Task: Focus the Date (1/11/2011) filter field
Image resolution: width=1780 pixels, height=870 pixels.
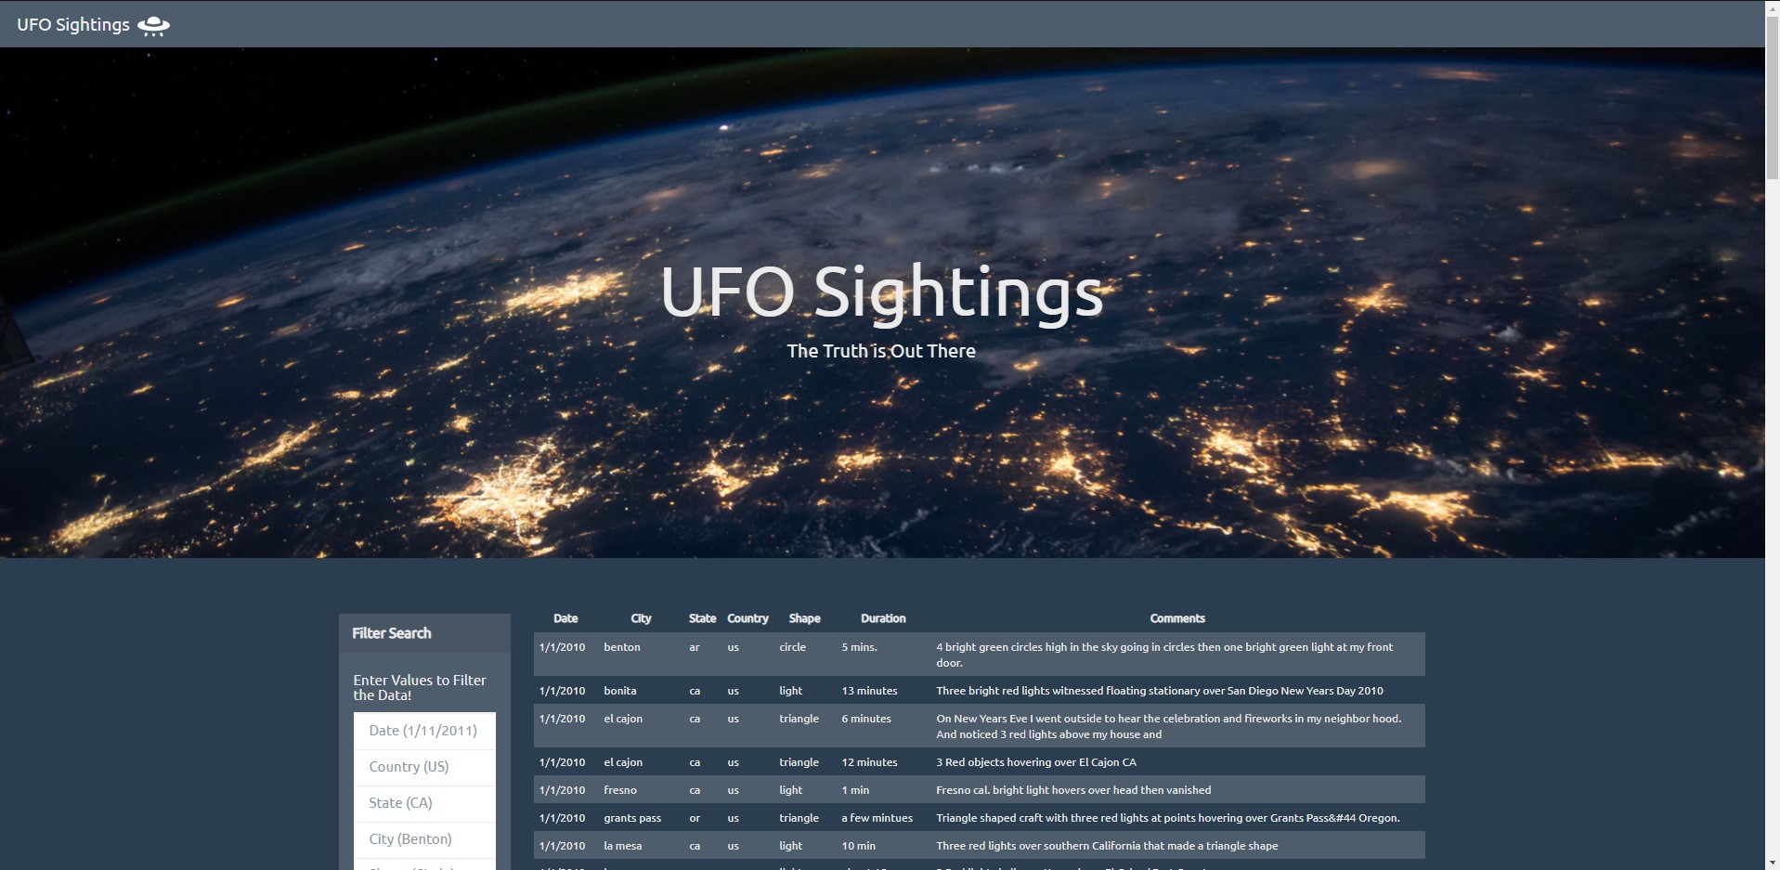Action: click(424, 731)
